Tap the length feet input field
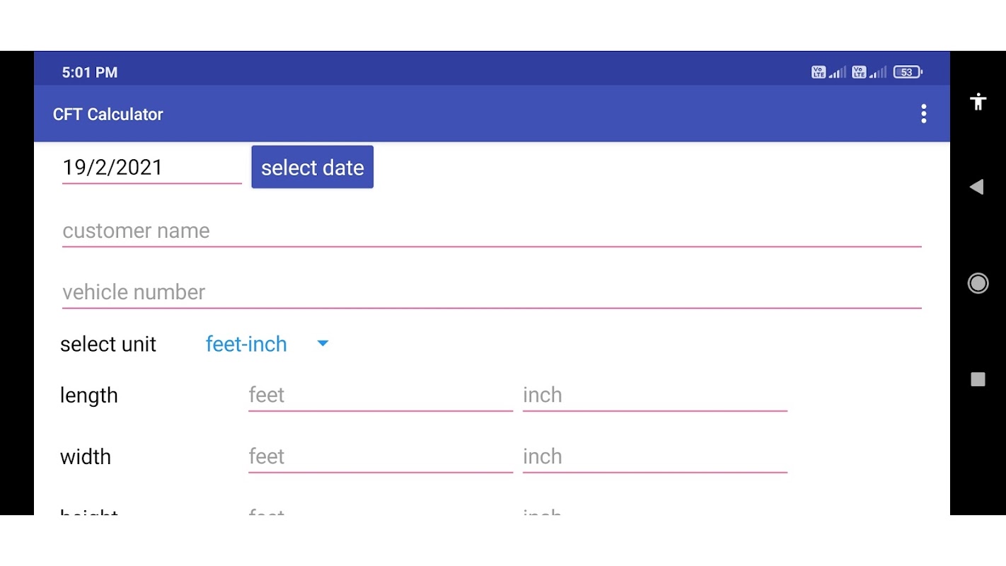The width and height of the screenshot is (1006, 566). pyautogui.click(x=380, y=395)
